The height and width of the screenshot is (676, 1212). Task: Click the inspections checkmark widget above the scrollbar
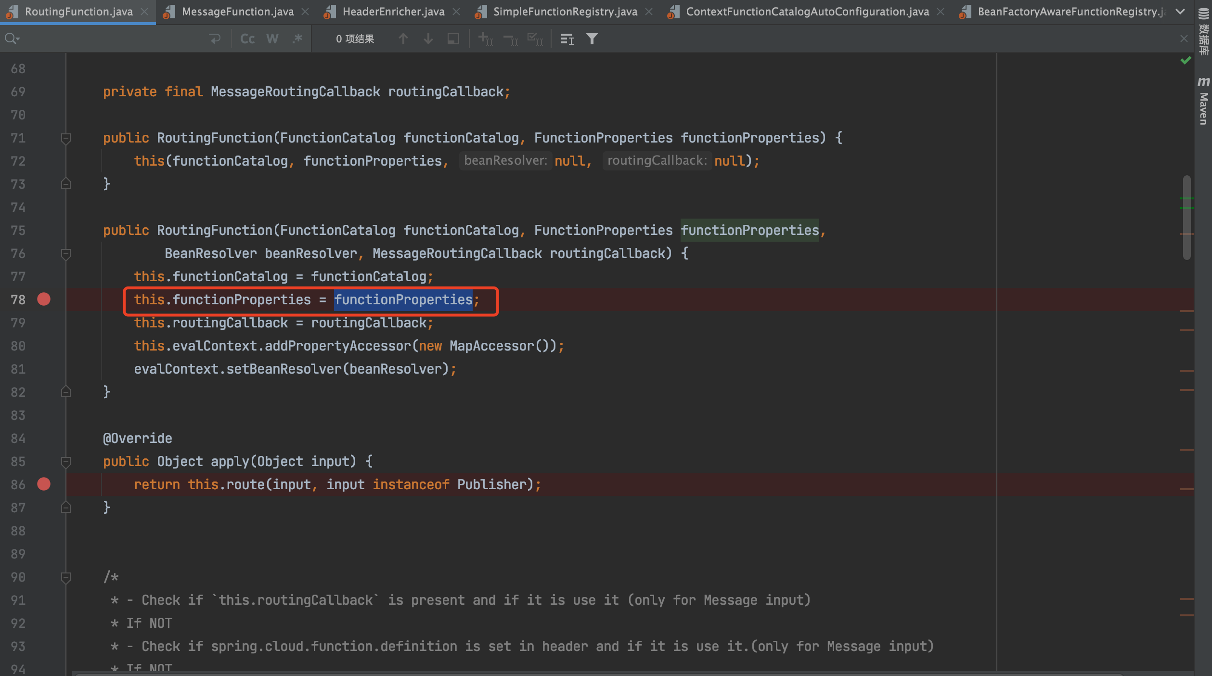click(1186, 60)
